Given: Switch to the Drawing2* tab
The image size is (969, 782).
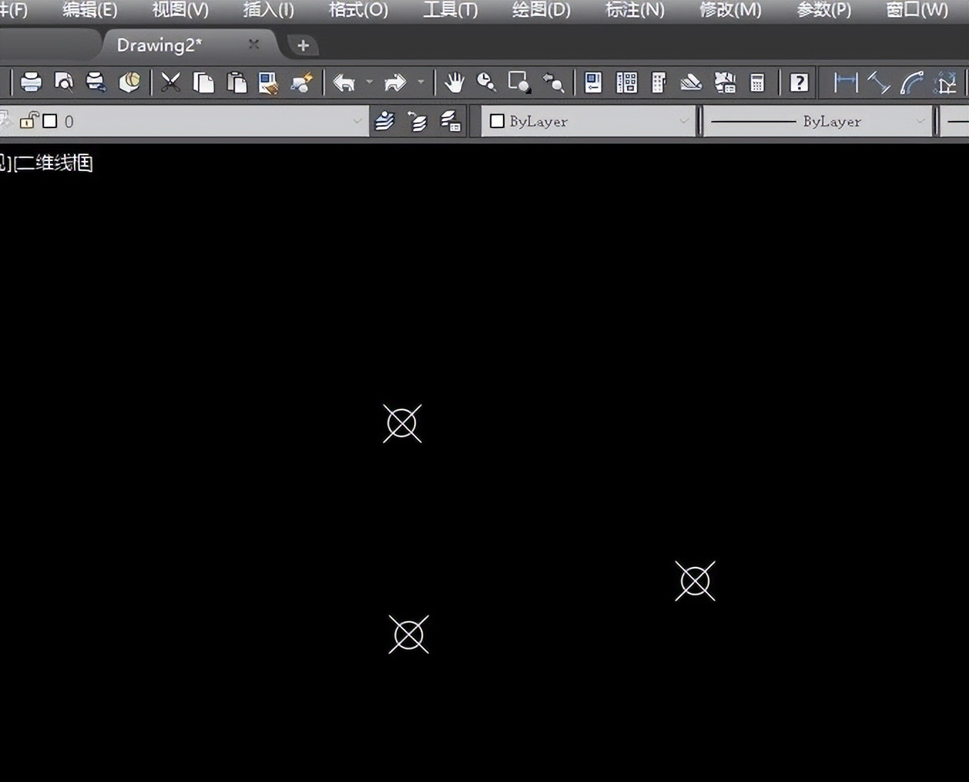Looking at the screenshot, I should pyautogui.click(x=160, y=45).
